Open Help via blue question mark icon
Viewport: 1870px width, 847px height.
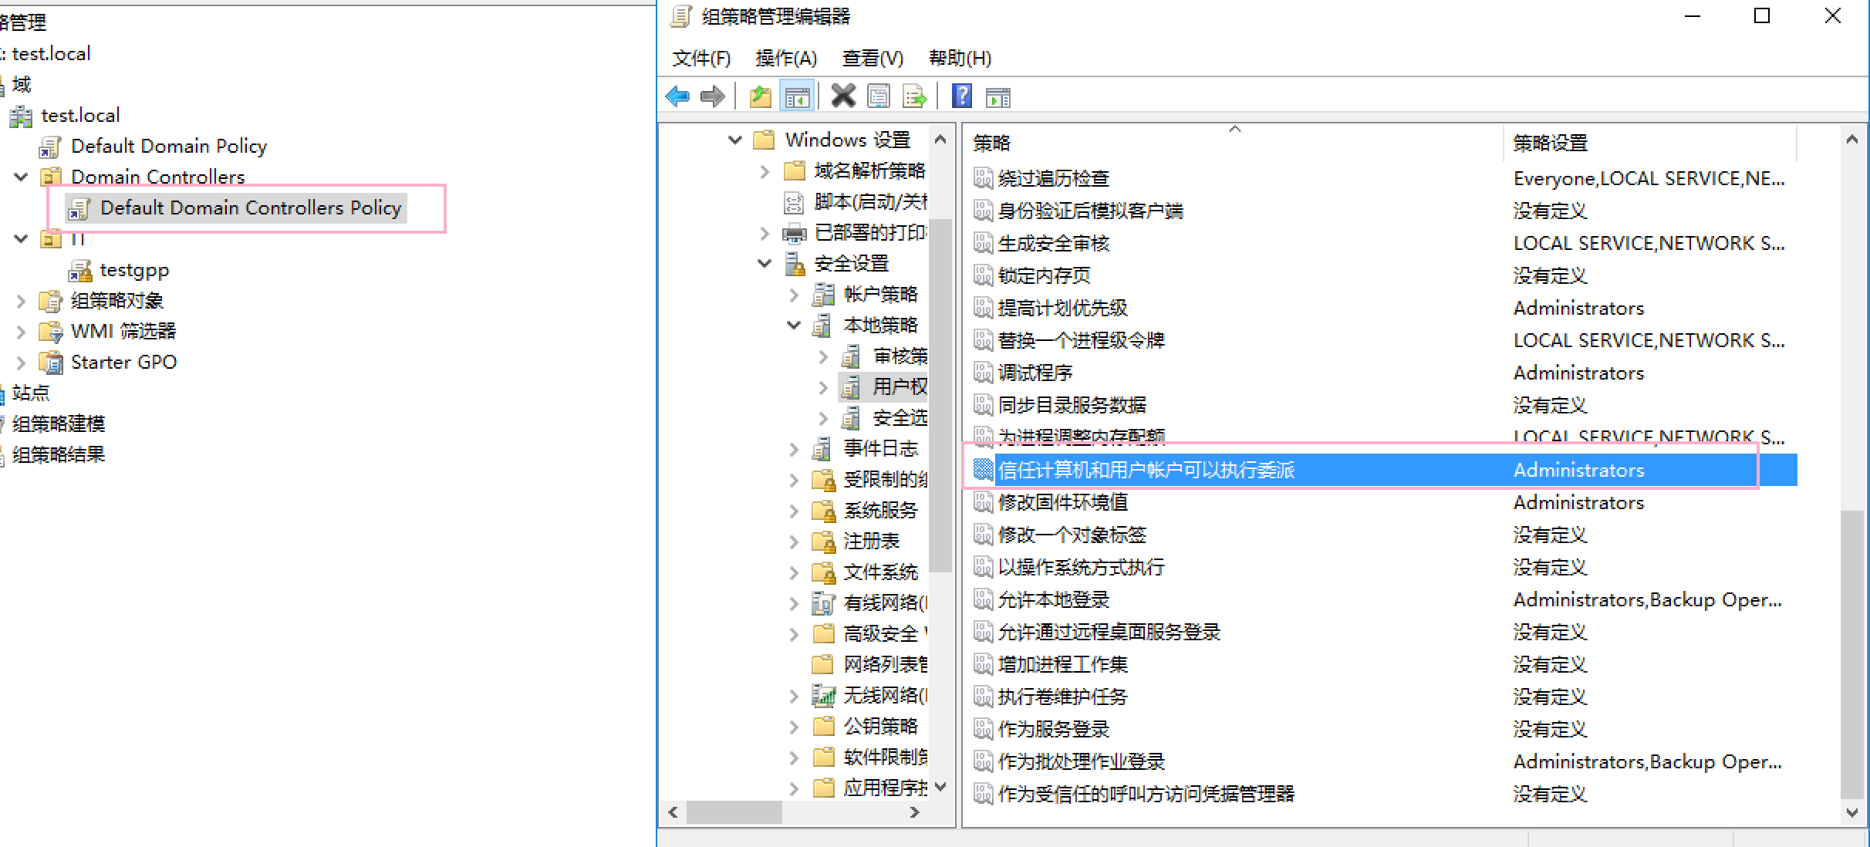point(961,96)
